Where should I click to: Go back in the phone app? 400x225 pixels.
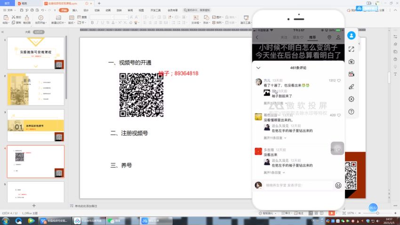pos(257,38)
